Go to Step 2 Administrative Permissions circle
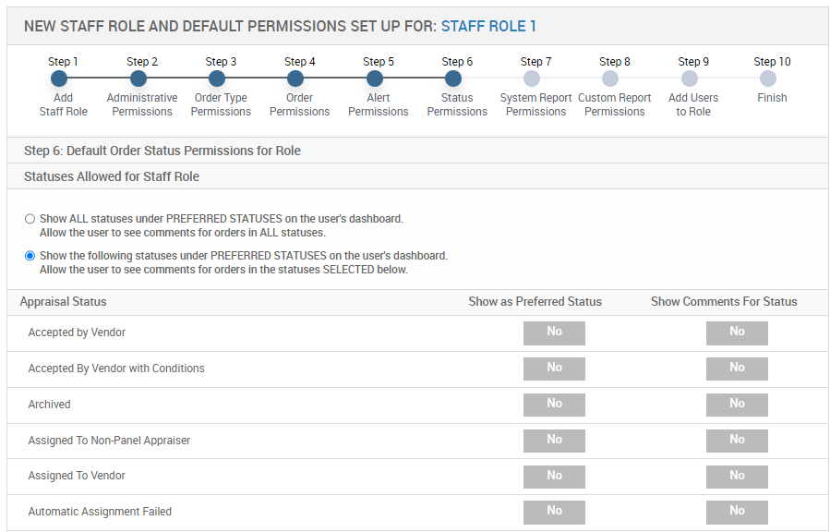The width and height of the screenshot is (830, 532). [138, 79]
